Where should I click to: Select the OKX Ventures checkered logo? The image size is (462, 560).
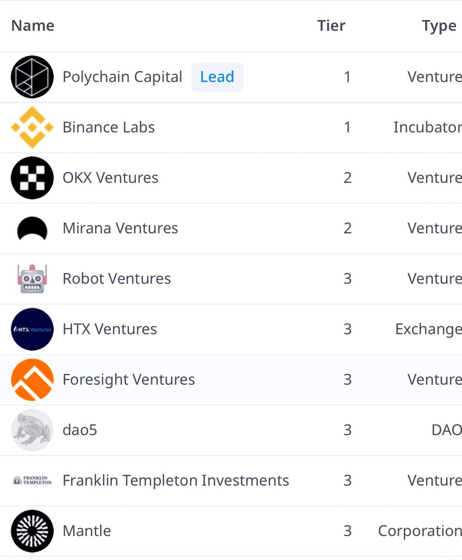[32, 178]
